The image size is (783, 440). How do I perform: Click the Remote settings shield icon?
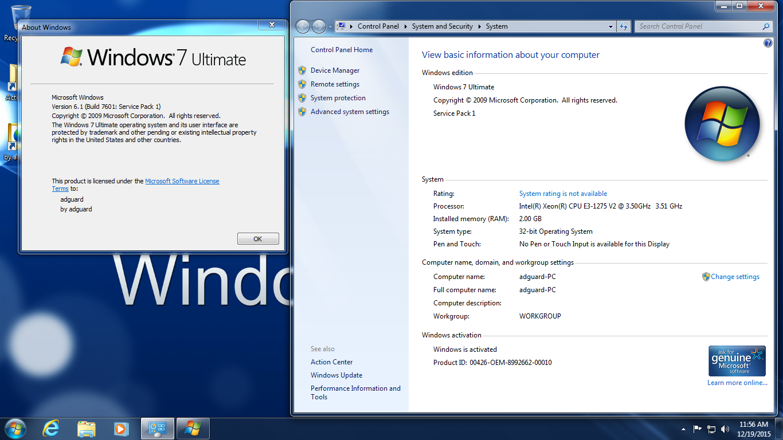coord(302,84)
